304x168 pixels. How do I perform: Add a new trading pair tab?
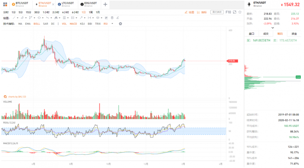[105, 4]
